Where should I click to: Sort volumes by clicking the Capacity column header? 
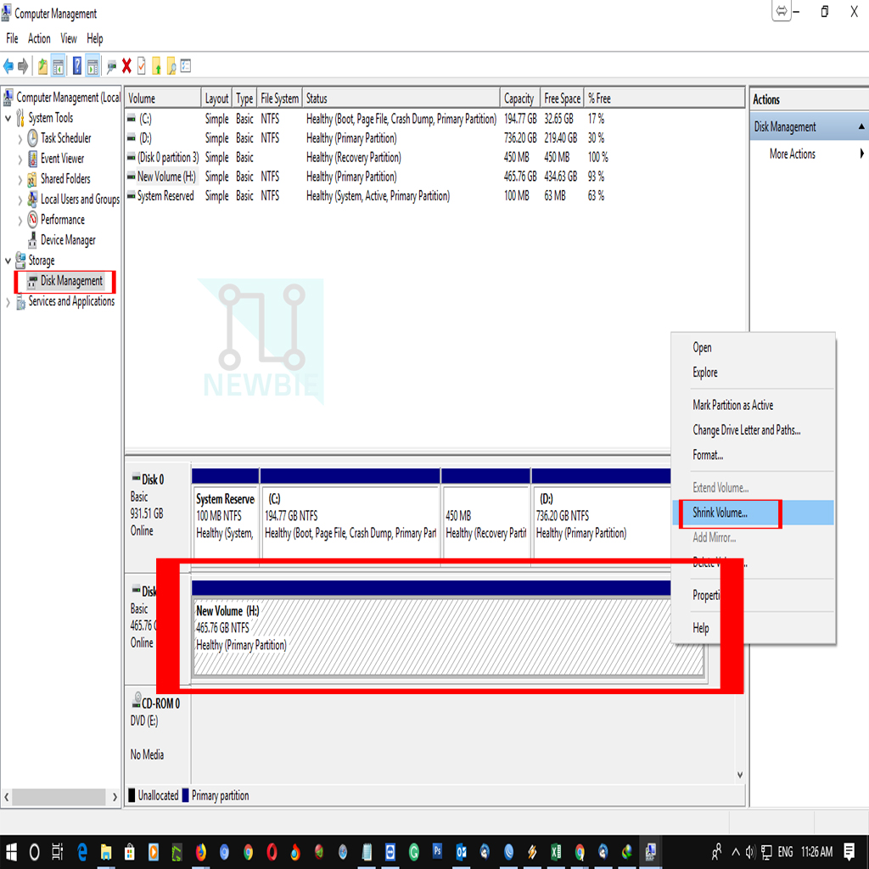point(519,98)
